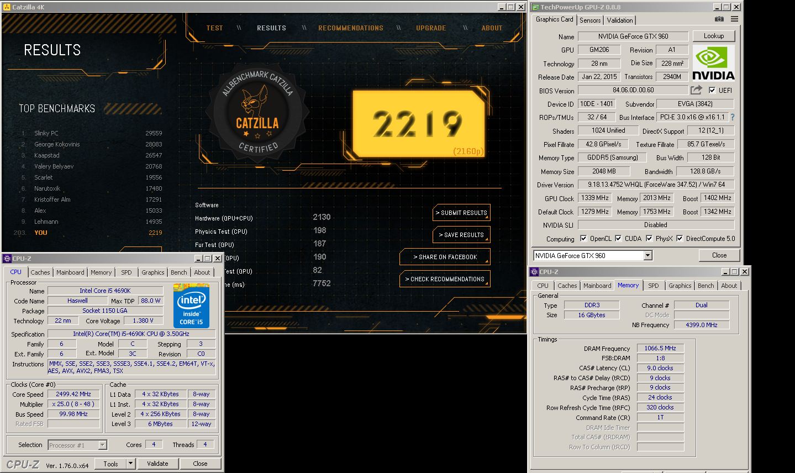795x473 pixels.
Task: Click the Memory Size value 2048 MB
Action: [x=604, y=171]
